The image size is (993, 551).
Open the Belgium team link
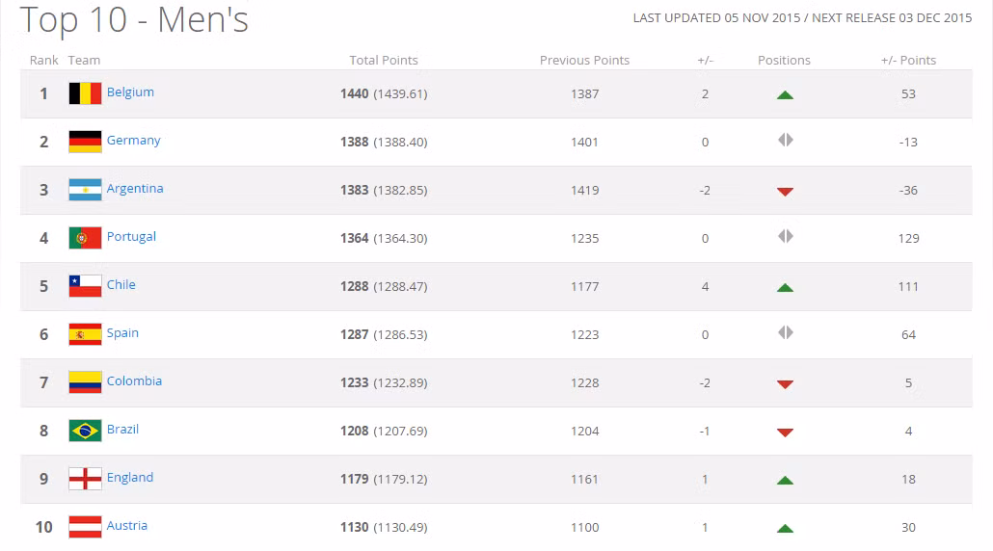coord(130,92)
